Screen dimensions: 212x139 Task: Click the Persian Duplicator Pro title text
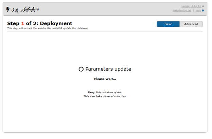point(25,9)
